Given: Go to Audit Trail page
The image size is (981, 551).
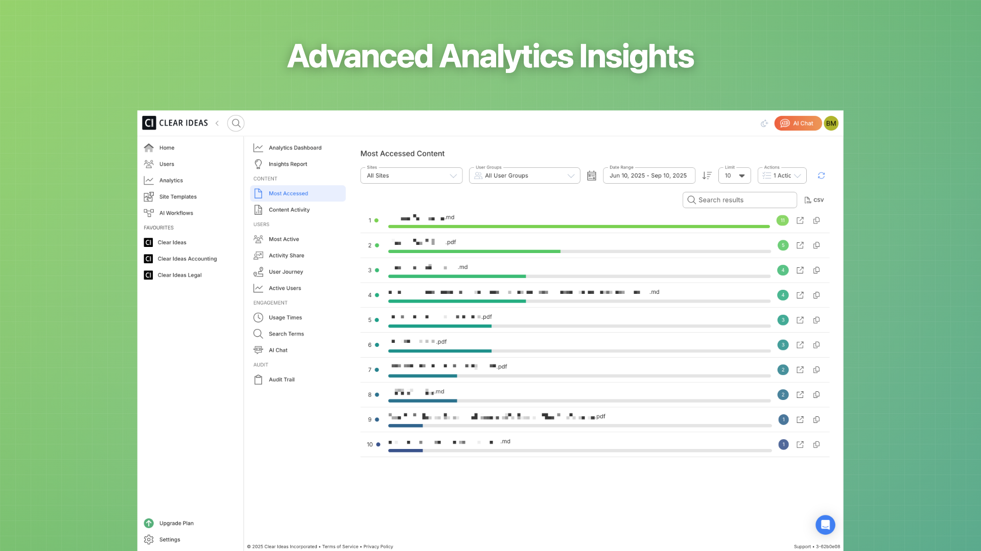Looking at the screenshot, I should pyautogui.click(x=282, y=380).
